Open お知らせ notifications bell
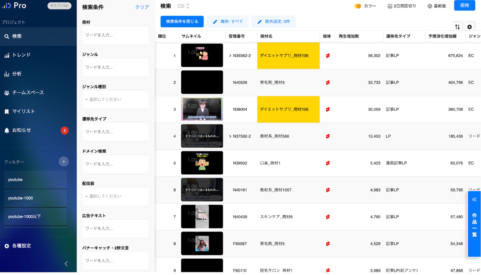Viewport: 481px width, 275px height. pyautogui.click(x=7, y=130)
